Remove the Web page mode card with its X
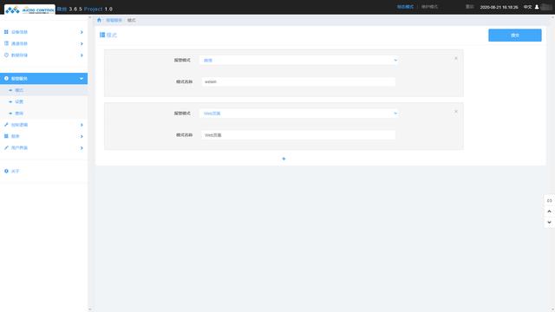The image size is (555, 312). tap(456, 112)
